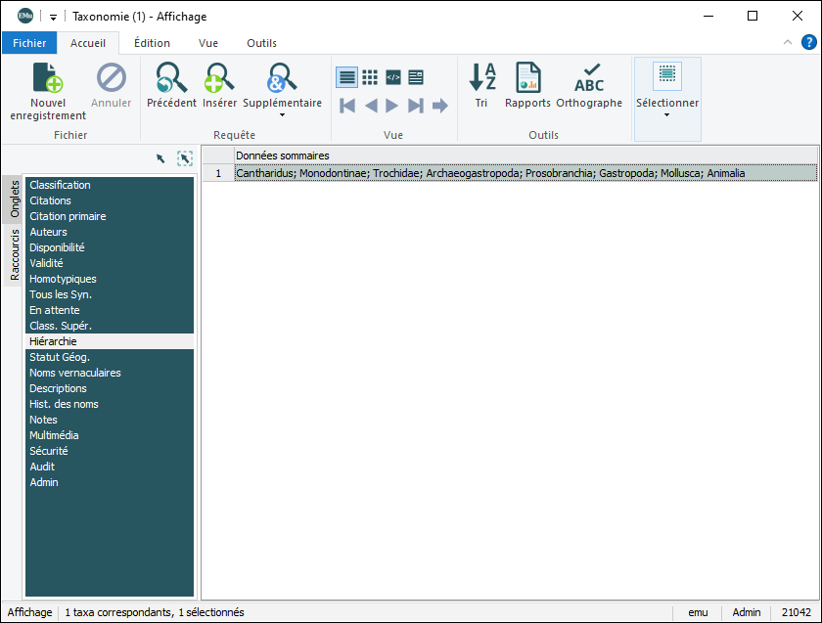
Task: Collapse the ribbon with the chevron
Action: point(789,43)
